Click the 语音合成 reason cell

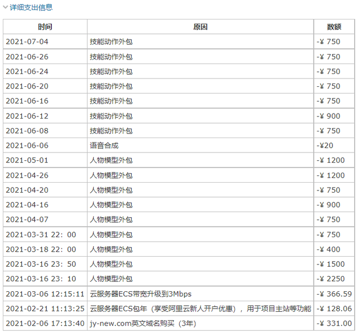click(x=200, y=145)
